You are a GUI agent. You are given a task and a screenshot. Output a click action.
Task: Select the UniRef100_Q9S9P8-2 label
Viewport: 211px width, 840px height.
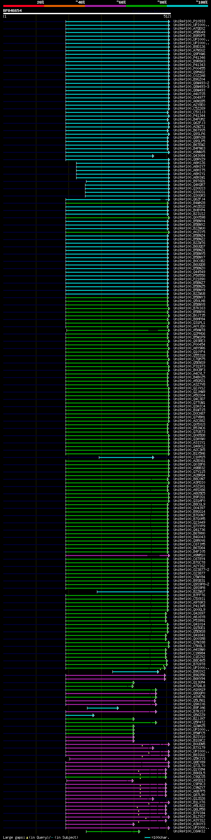pos(191,585)
